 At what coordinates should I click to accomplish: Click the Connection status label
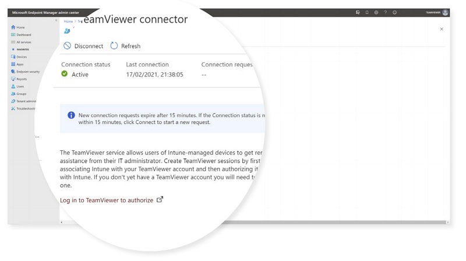coord(86,65)
